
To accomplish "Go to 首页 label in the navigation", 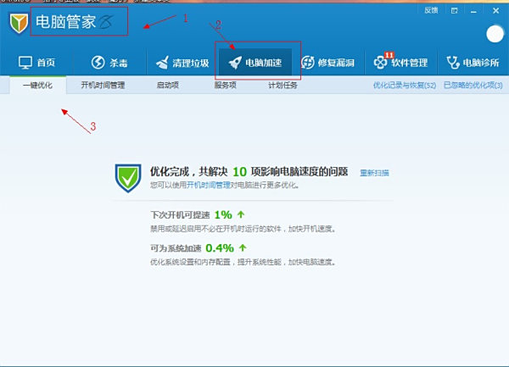I will tap(46, 62).
